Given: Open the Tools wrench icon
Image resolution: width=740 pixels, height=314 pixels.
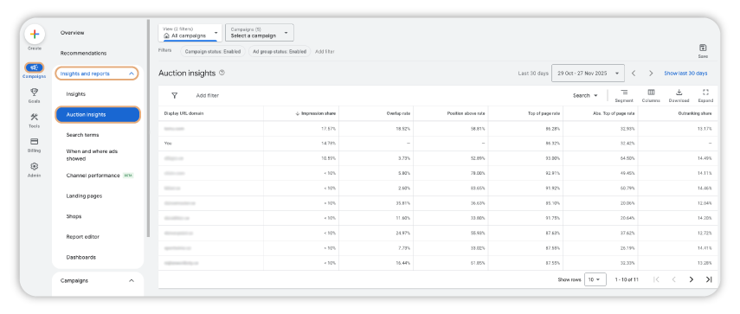Looking at the screenshot, I should pos(34,117).
